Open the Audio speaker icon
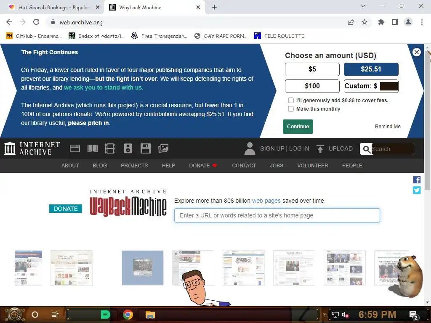The width and height of the screenshot is (431, 323). (x=128, y=148)
